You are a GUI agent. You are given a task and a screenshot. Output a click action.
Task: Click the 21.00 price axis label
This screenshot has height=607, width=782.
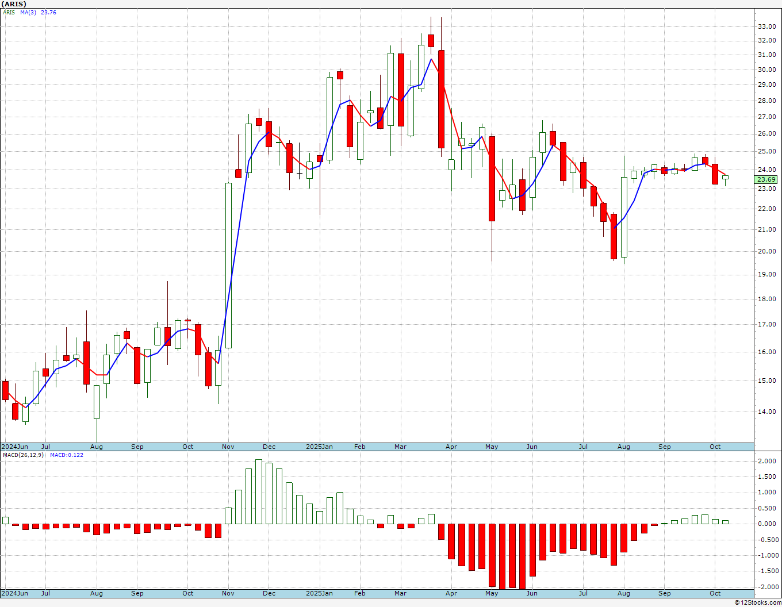[x=766, y=230]
